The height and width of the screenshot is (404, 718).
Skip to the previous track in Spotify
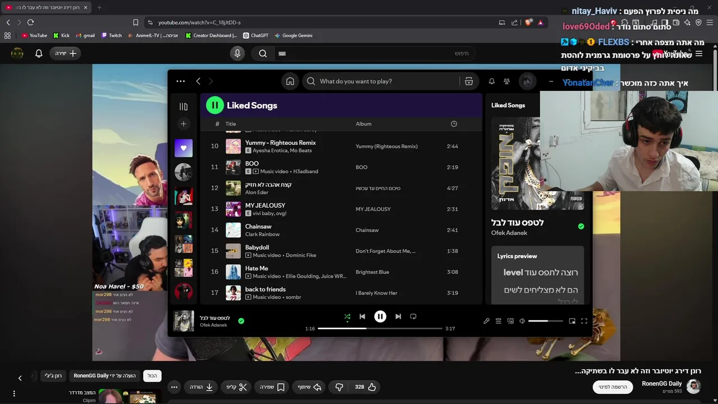tap(362, 316)
